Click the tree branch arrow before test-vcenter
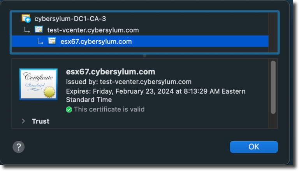Screen dimensions: 299x171 (27, 30)
